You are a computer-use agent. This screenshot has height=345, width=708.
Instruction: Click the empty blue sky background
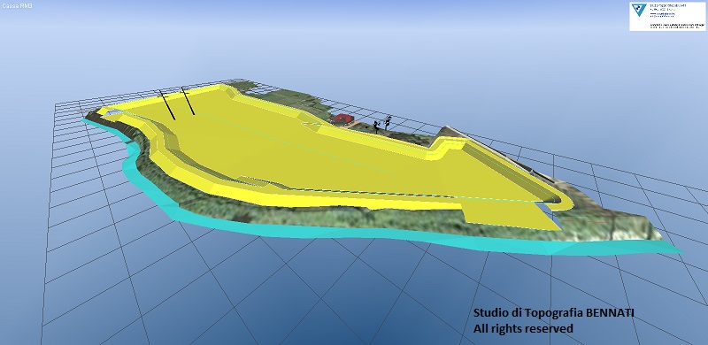pos(352,41)
